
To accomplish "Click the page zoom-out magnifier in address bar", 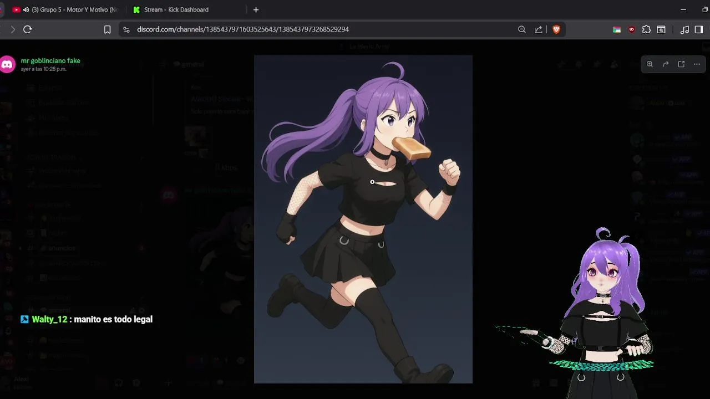I will click(521, 29).
